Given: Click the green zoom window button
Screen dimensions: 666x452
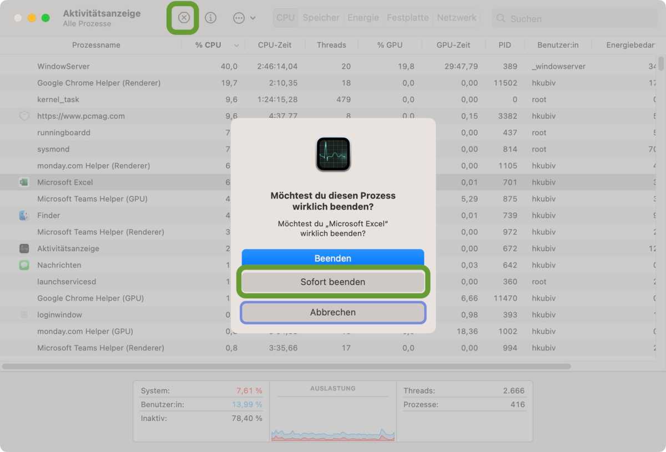Looking at the screenshot, I should pos(46,18).
